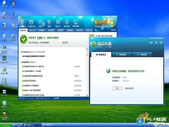169x127 pixels.
Task: Open the 网上邻居 desktop icon
Action: click(4, 26)
